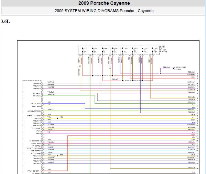Select the Fuse 10 10A symbol
206x174 pixels.
tap(113, 50)
